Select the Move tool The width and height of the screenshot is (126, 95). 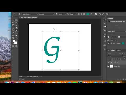(x=13, y=20)
